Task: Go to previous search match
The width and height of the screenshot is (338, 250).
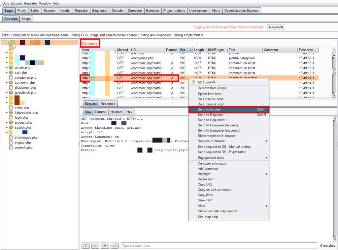Action: tap(95, 245)
